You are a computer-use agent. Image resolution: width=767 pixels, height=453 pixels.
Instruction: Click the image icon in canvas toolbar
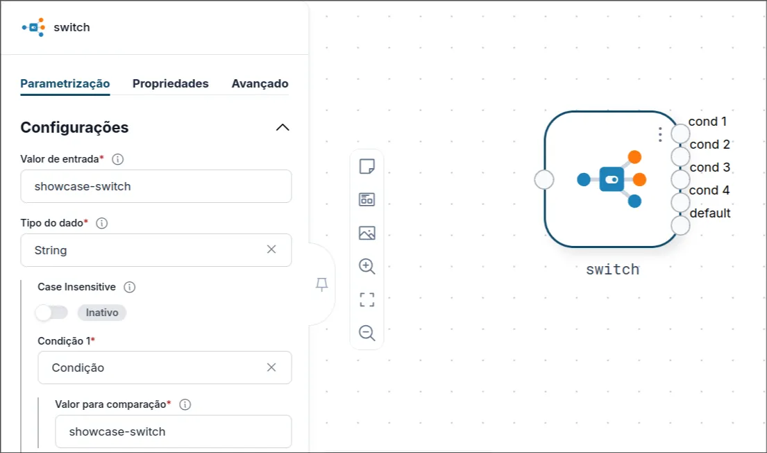point(367,233)
